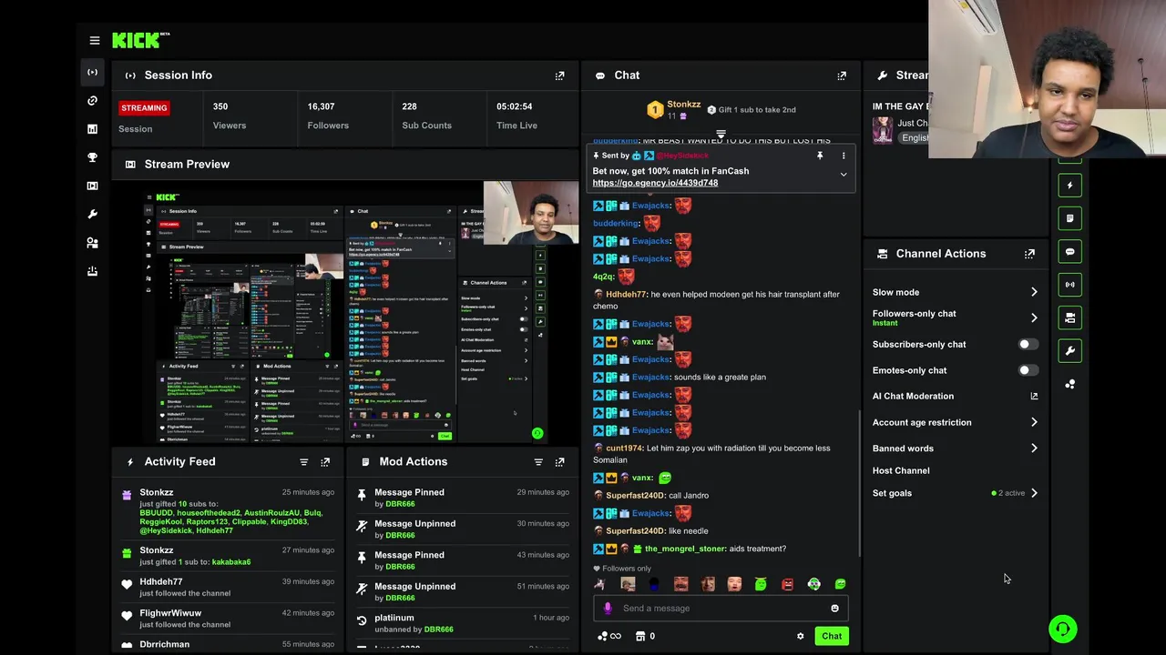Open the channel points infinity icon
Screen dimensions: 1166x655
pyautogui.click(x=609, y=637)
